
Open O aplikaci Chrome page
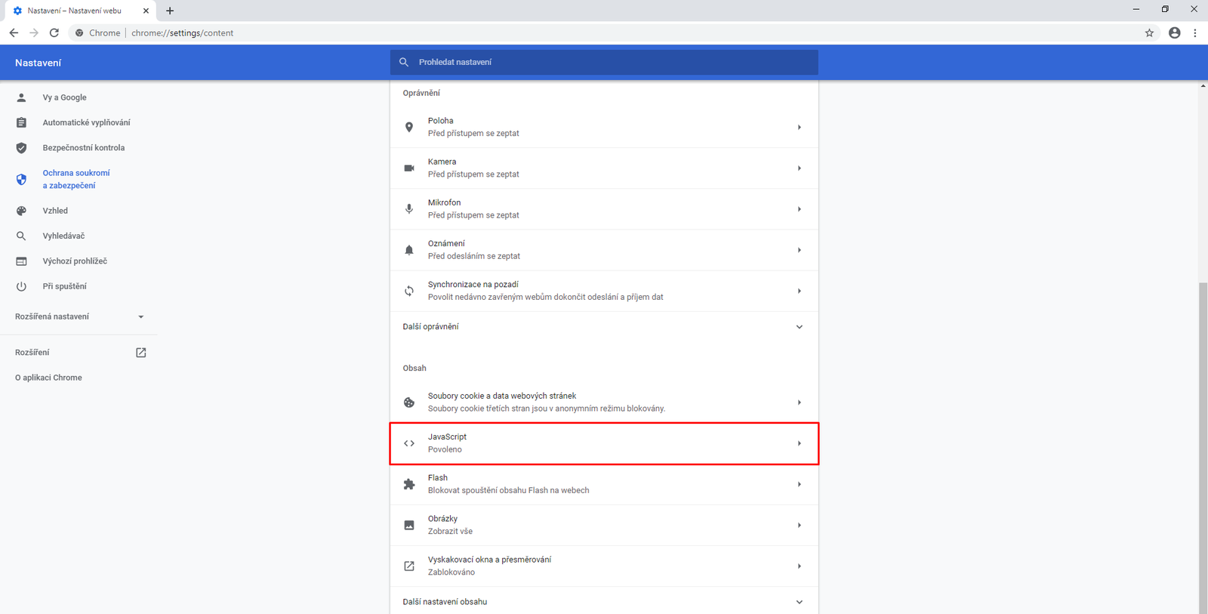(x=48, y=378)
